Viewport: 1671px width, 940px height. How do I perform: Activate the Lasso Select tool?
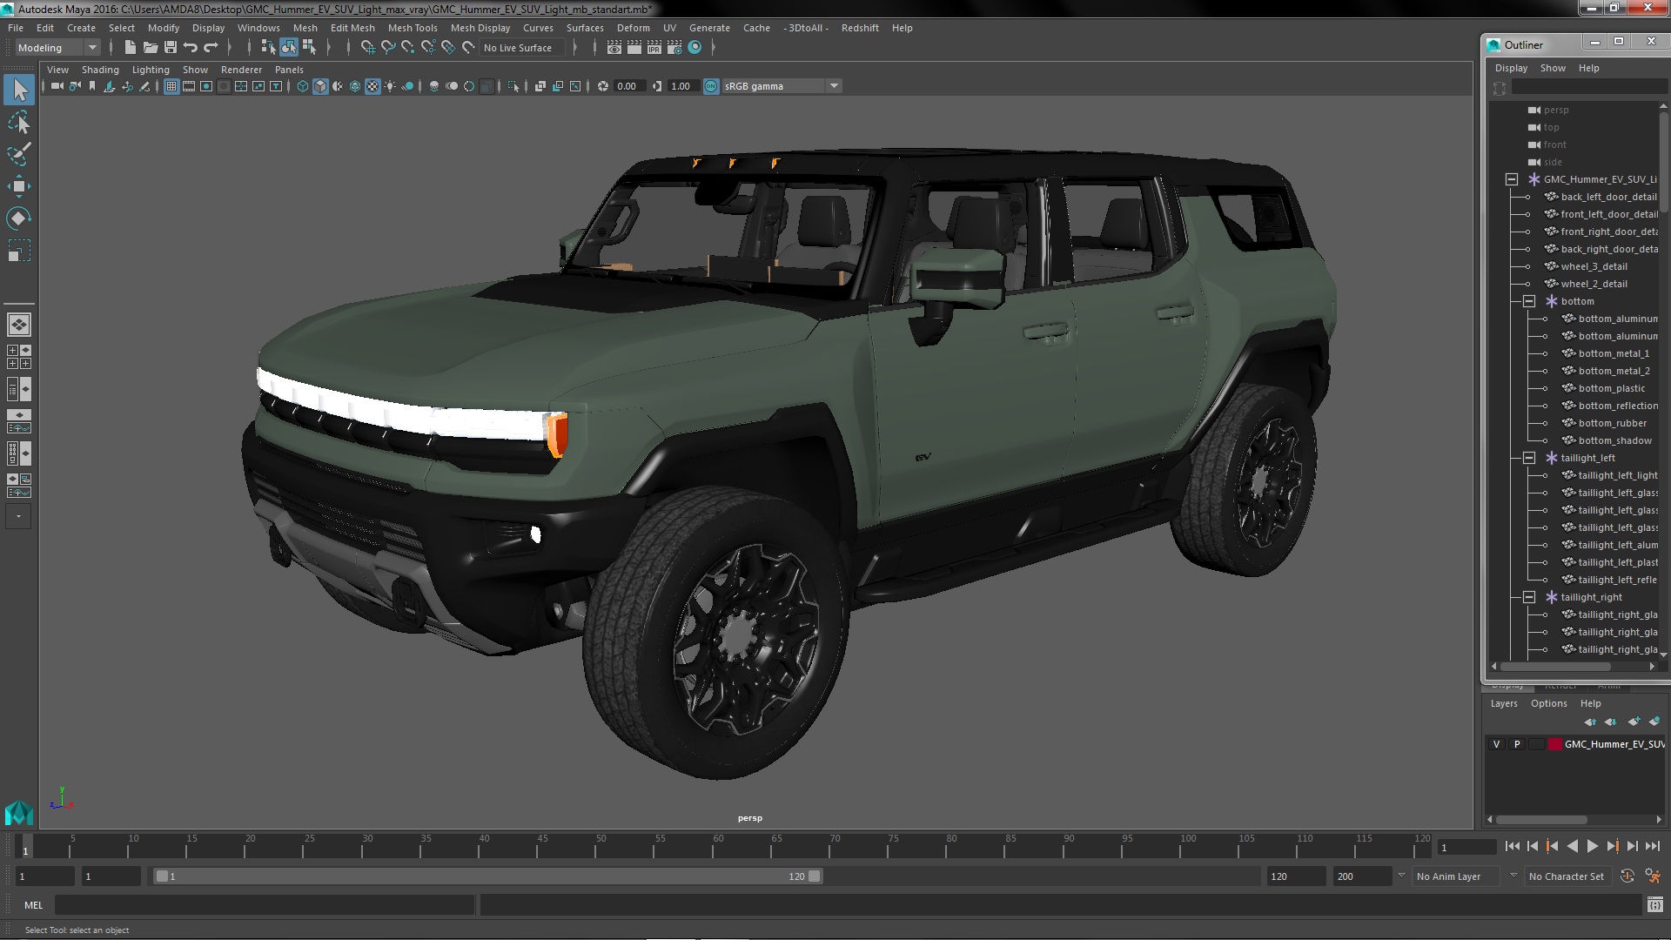pos(19,123)
